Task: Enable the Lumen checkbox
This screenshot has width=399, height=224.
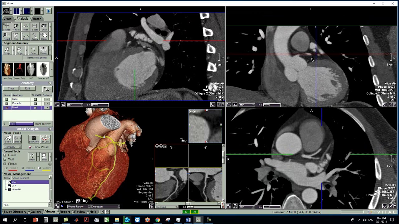Action: point(5,155)
